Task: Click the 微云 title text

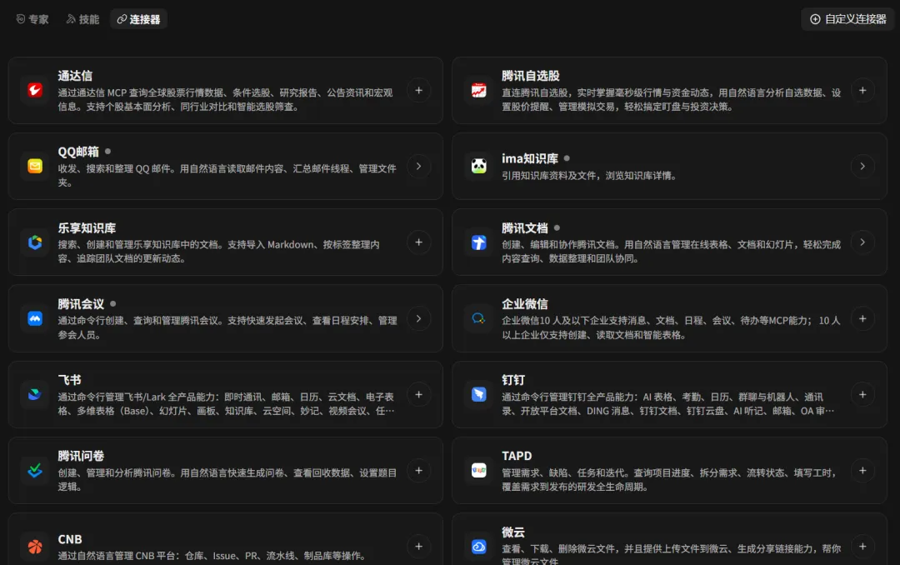Action: tap(513, 532)
